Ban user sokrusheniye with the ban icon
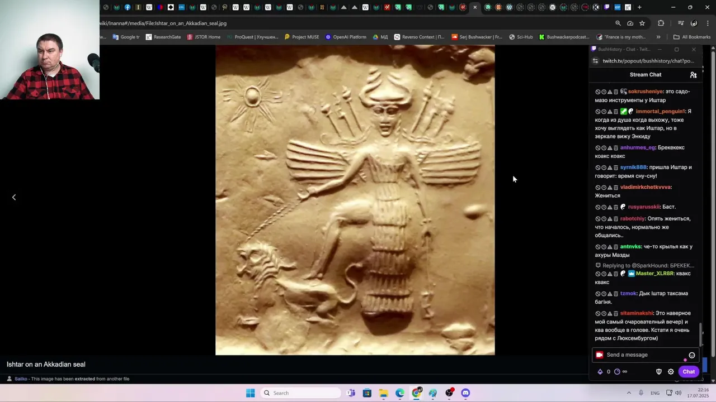 click(x=598, y=92)
